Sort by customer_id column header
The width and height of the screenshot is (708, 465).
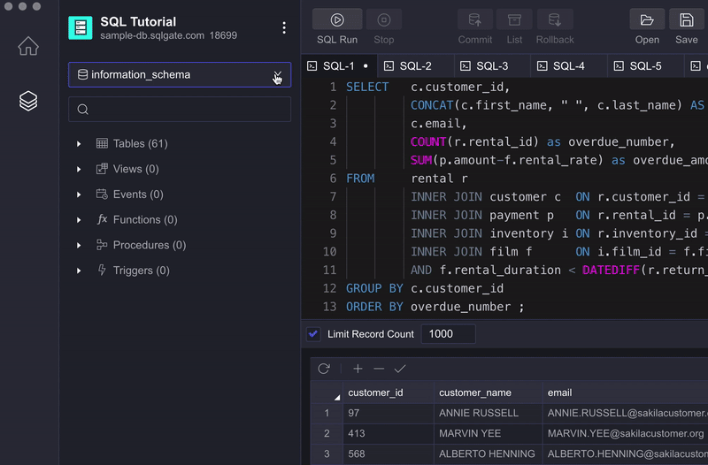click(389, 393)
